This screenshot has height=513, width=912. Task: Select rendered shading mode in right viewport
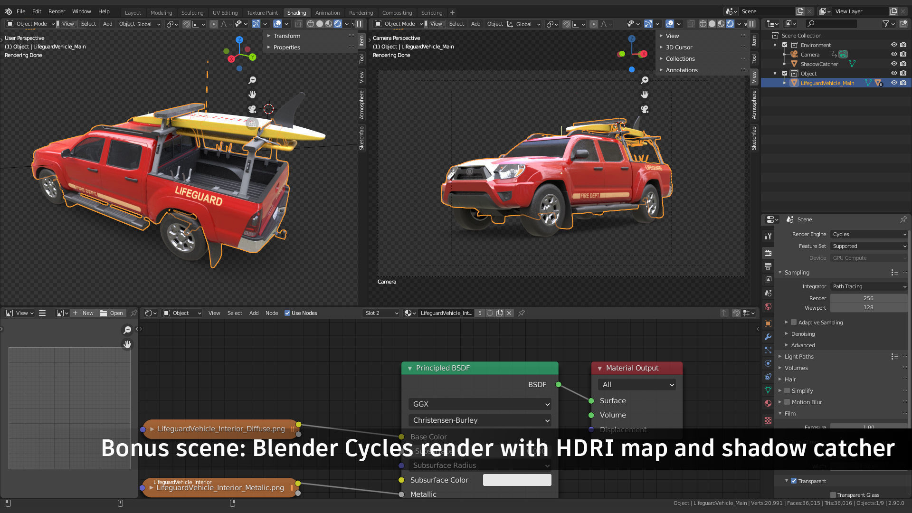(x=730, y=24)
